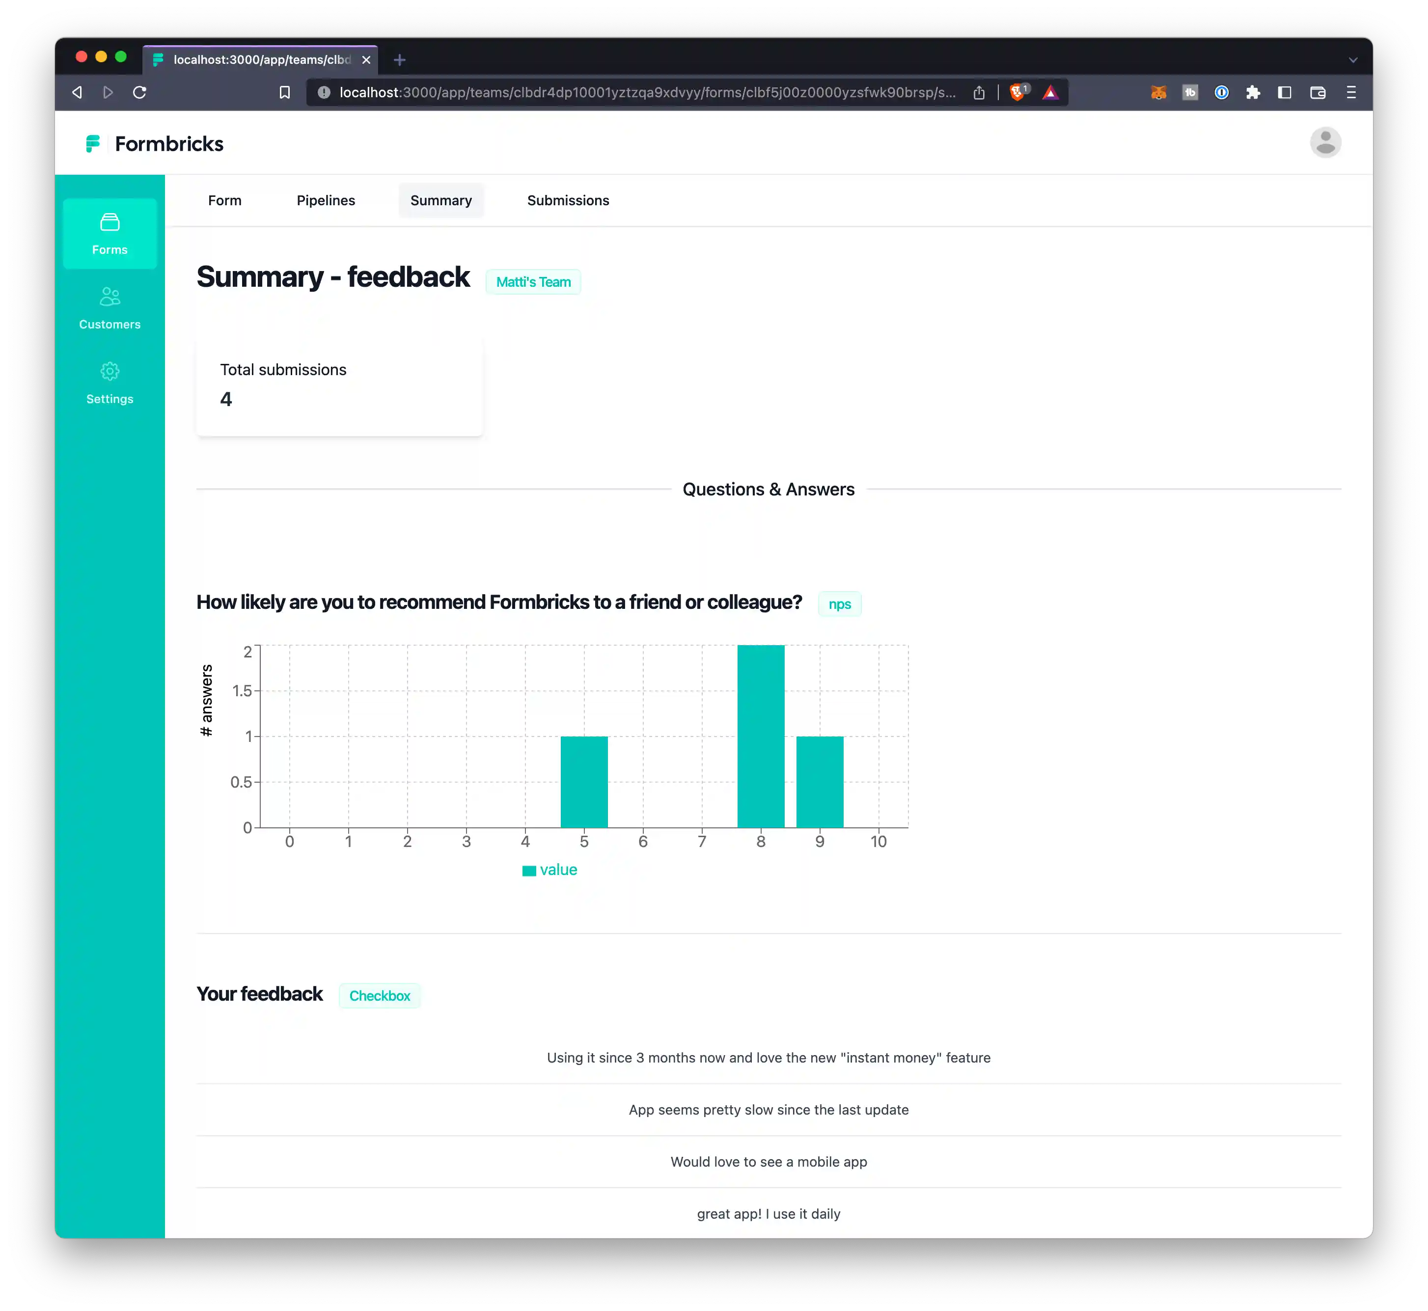Bookmark this page in the toolbar
Screen dimensions: 1428x1311
(x=284, y=92)
